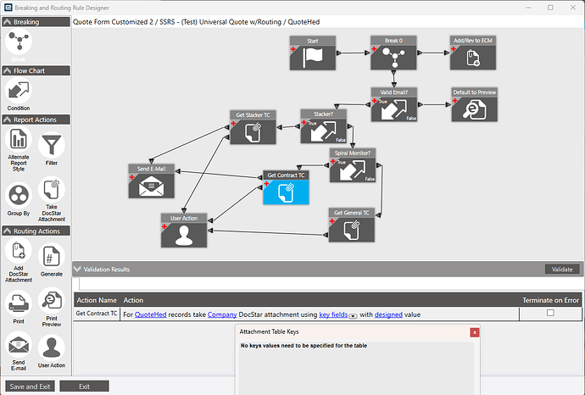Select the Filter funnel icon
This screenshot has width=585, height=395.
tap(52, 145)
